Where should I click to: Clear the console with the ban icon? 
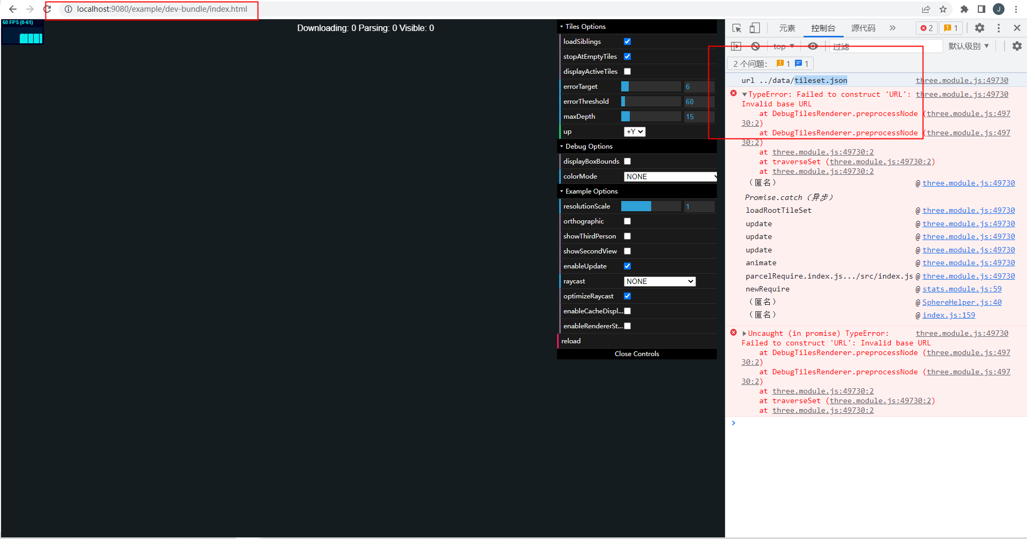coord(755,46)
